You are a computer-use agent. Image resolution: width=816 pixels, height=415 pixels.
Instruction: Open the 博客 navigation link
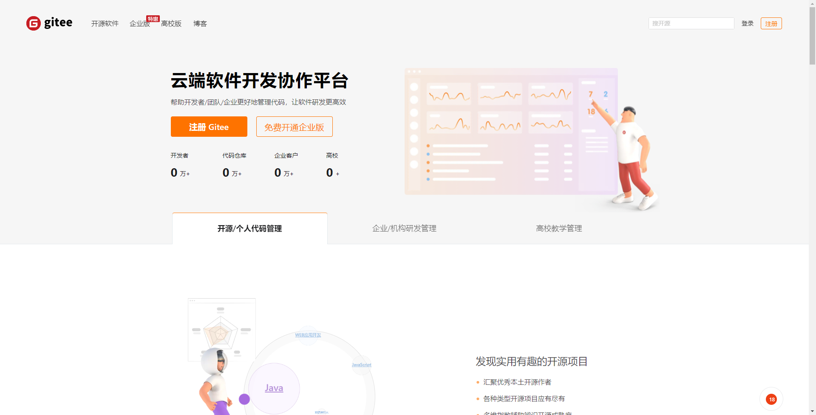(200, 24)
